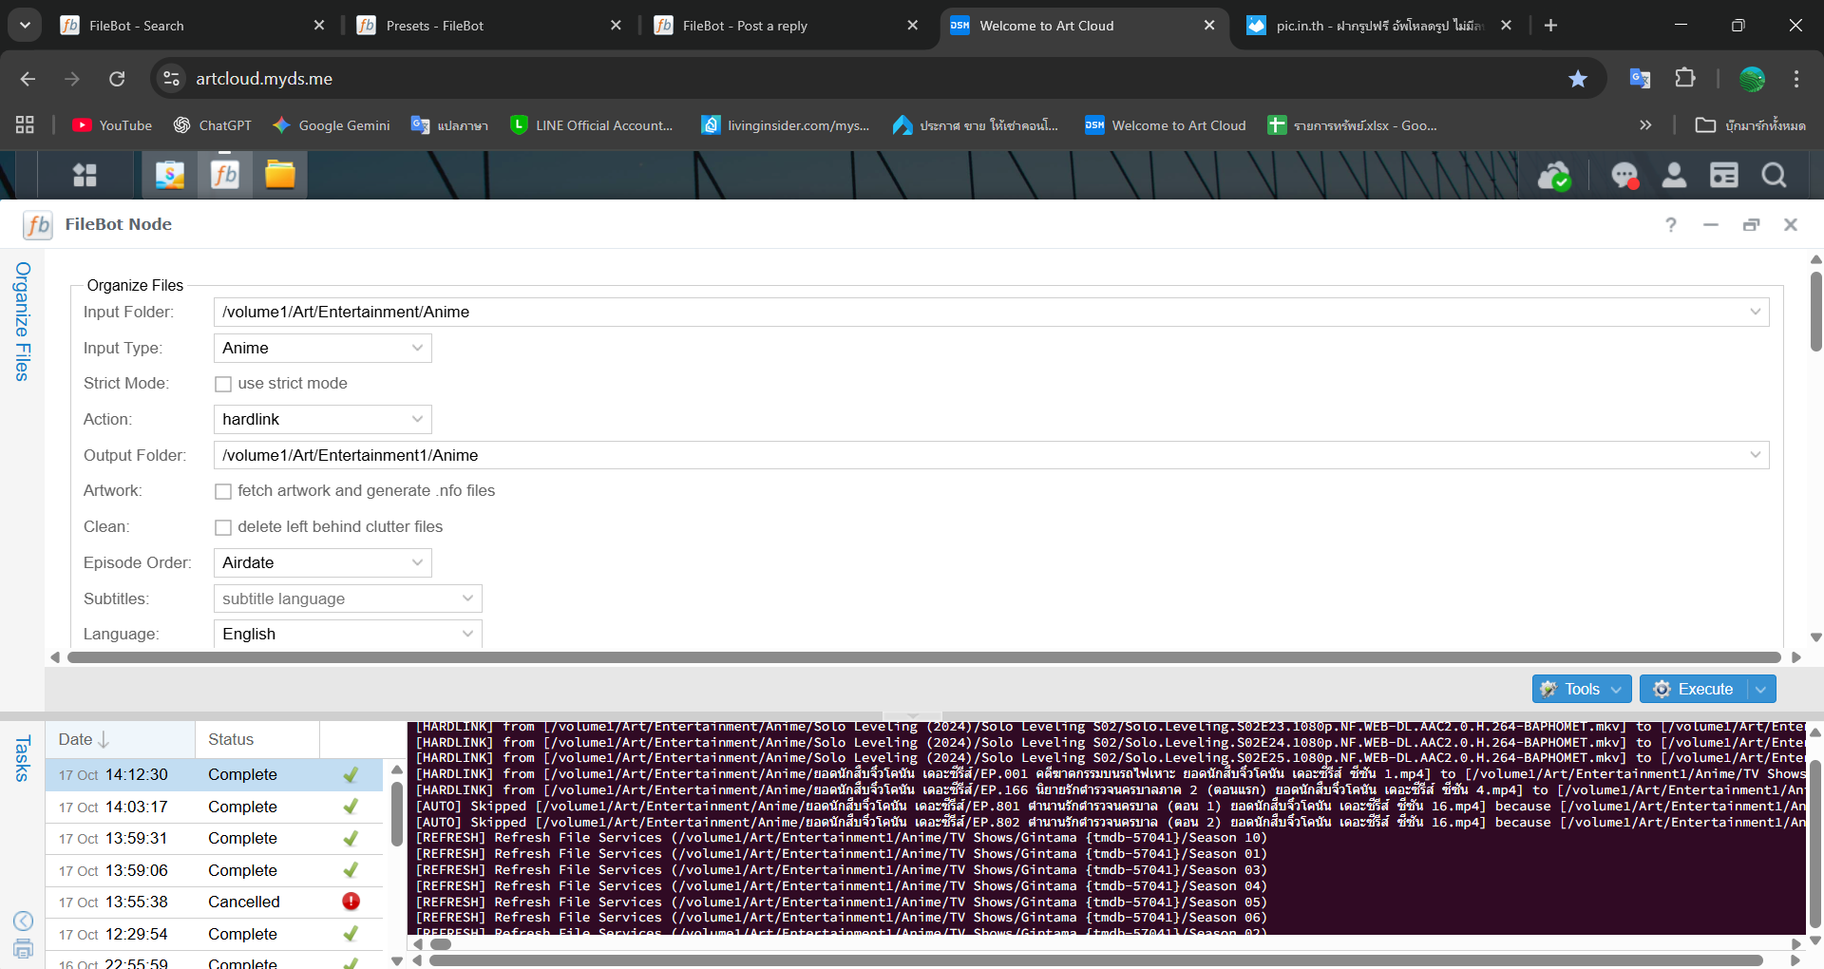Open DSM notifications chat icon
1824x969 pixels.
(x=1624, y=176)
